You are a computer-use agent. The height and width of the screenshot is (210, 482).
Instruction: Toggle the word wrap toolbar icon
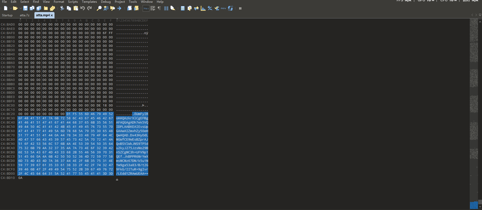tap(153, 8)
